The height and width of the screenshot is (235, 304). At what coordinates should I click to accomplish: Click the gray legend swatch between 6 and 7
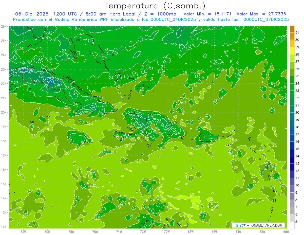click(x=292, y=211)
